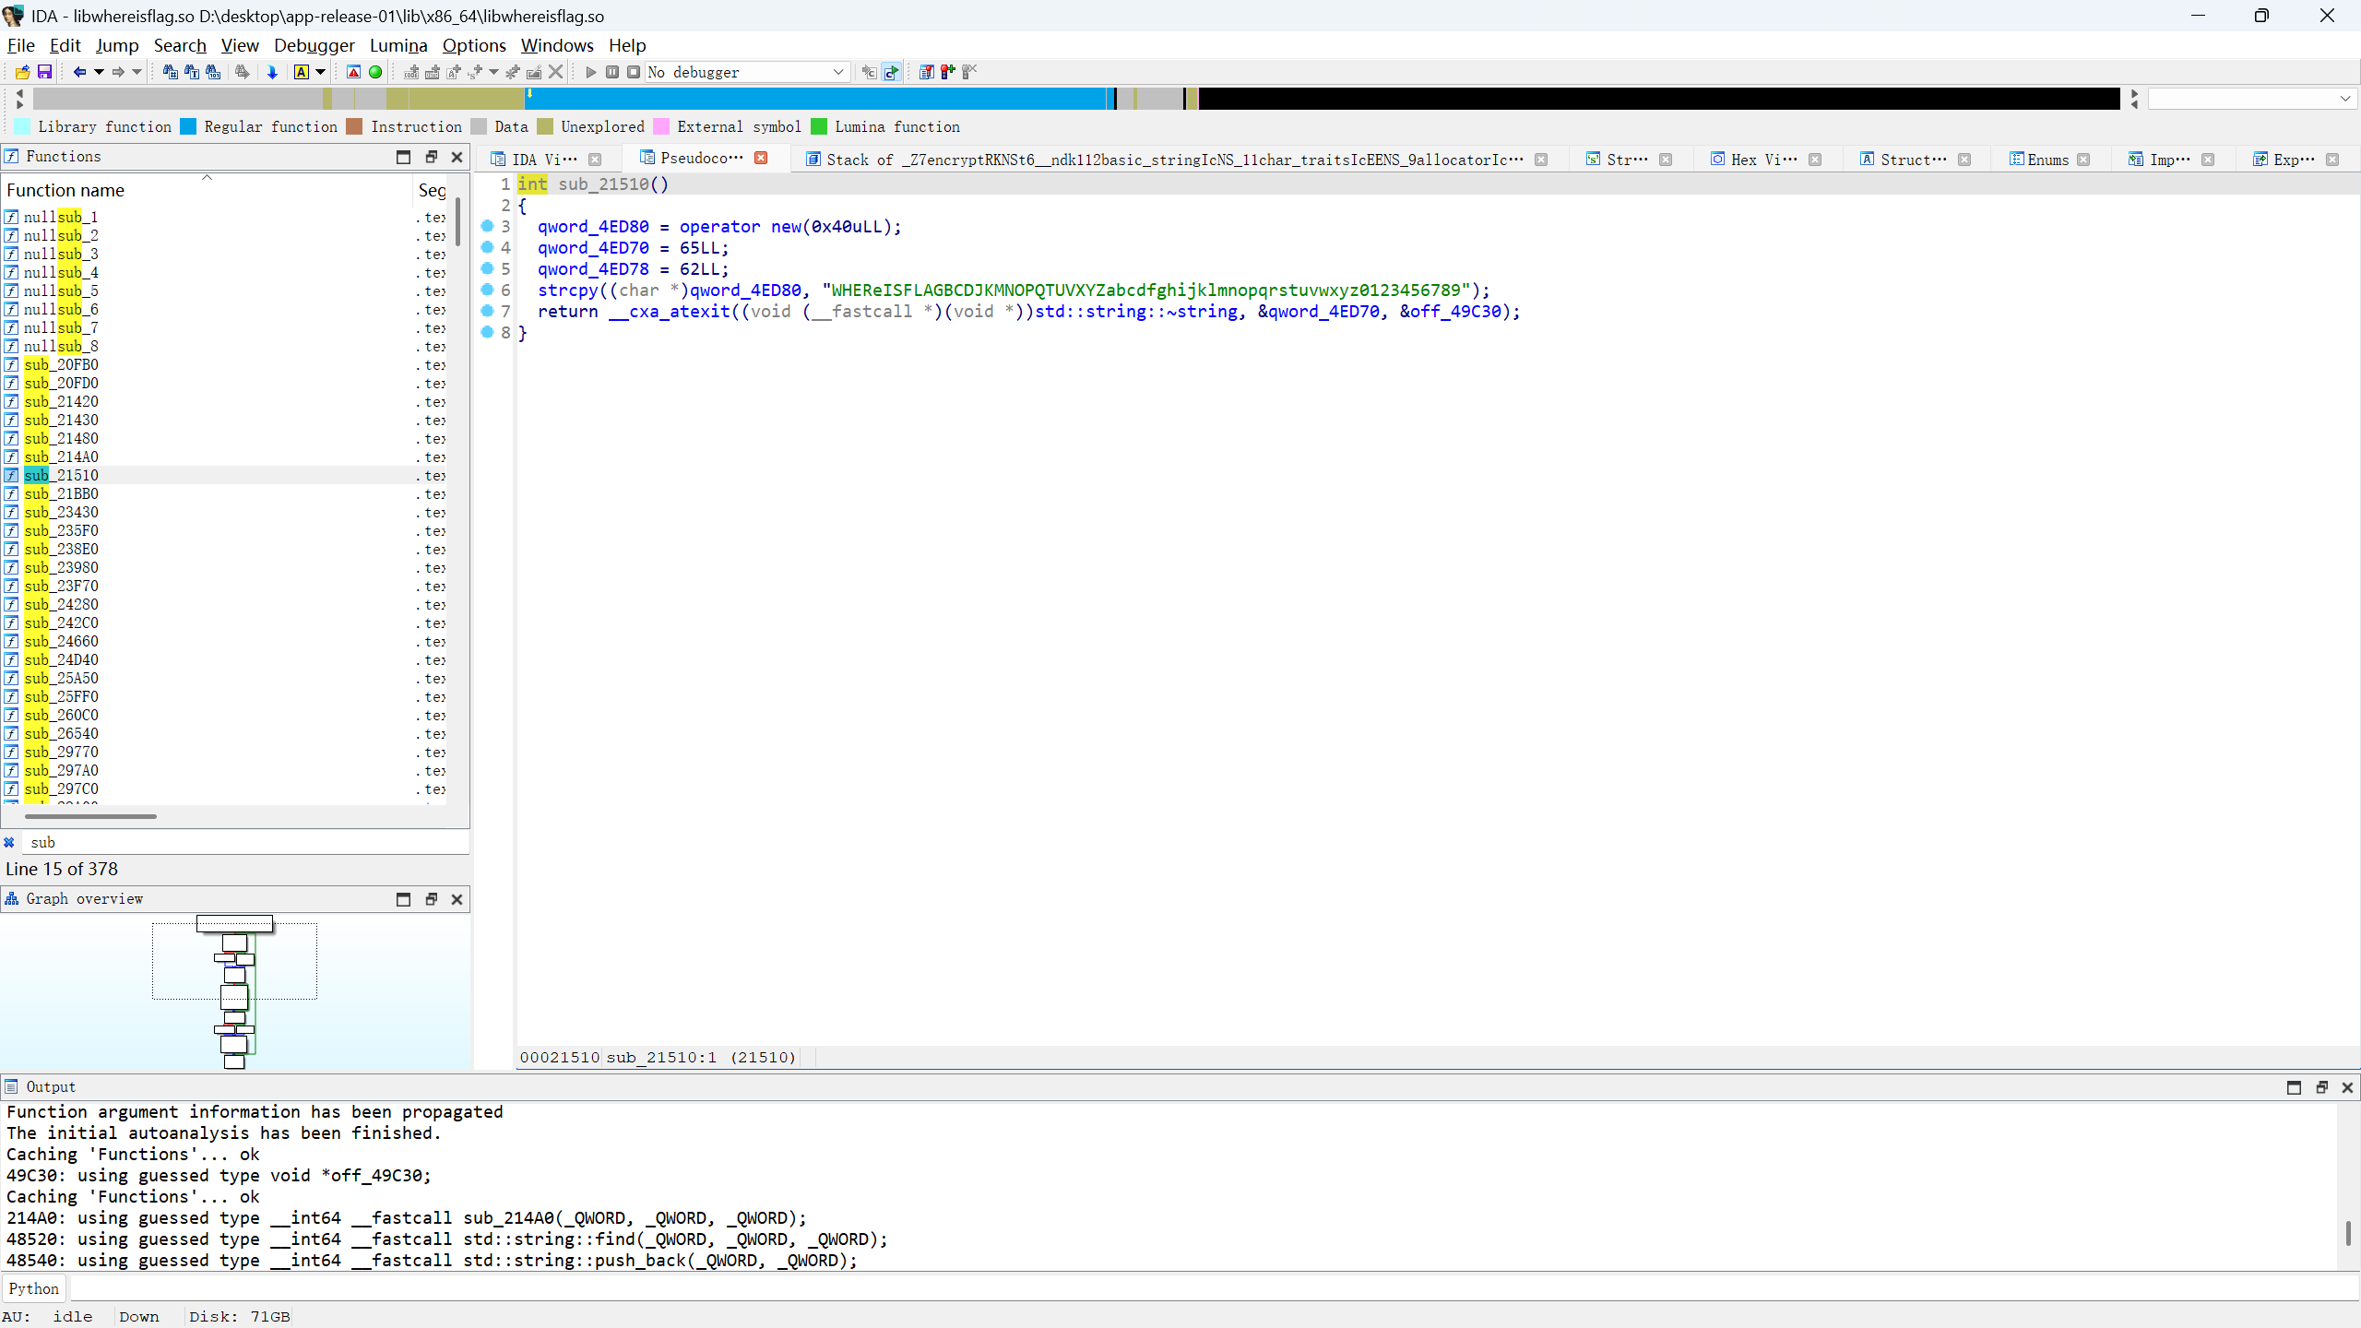Click the Functions filter field containing 'sub'
This screenshot has height=1328, width=2361.
tap(247, 842)
